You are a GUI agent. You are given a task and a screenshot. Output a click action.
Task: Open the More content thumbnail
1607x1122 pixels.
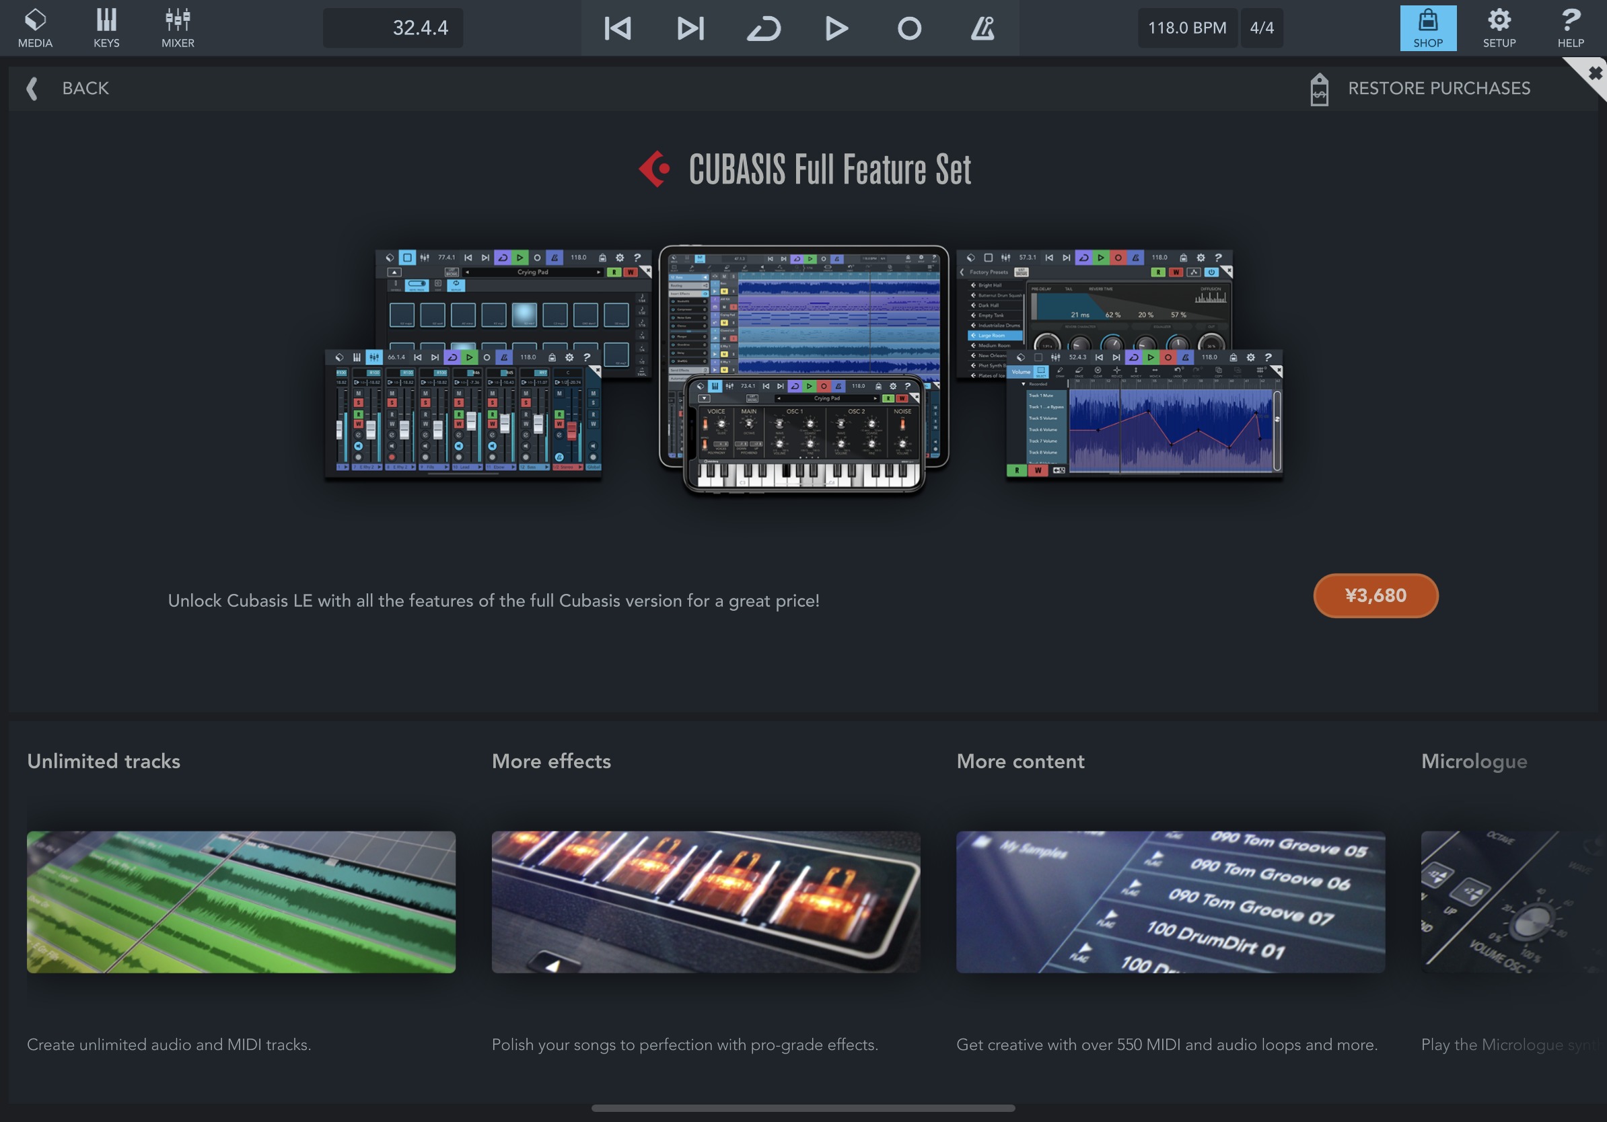tap(1170, 901)
